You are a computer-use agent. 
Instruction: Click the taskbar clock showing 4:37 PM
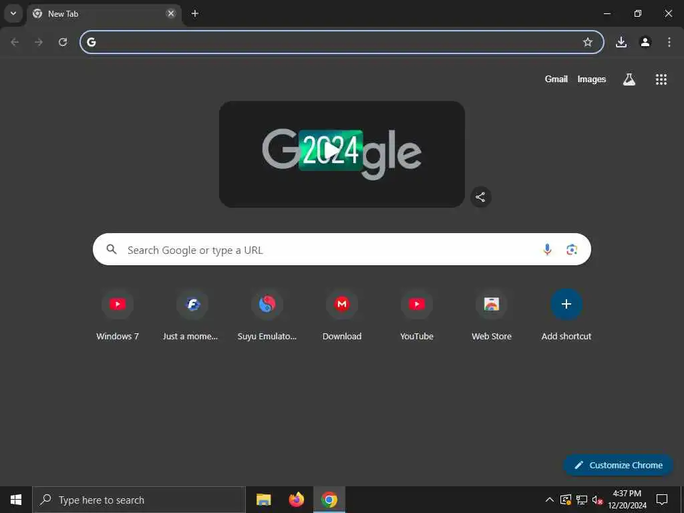(x=627, y=500)
